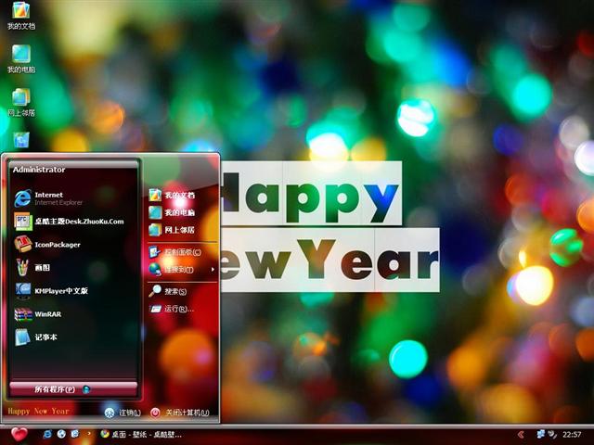594x445 pixels.
Task: Open the 网上邻居 desktop icon
Action: pos(21,103)
